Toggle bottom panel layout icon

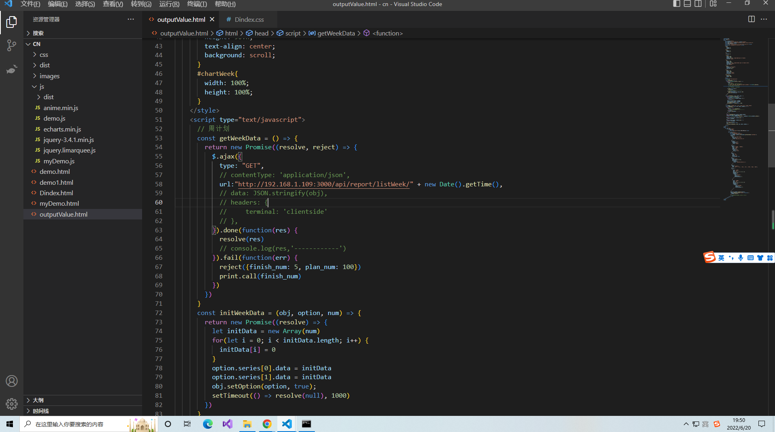pyautogui.click(x=687, y=4)
